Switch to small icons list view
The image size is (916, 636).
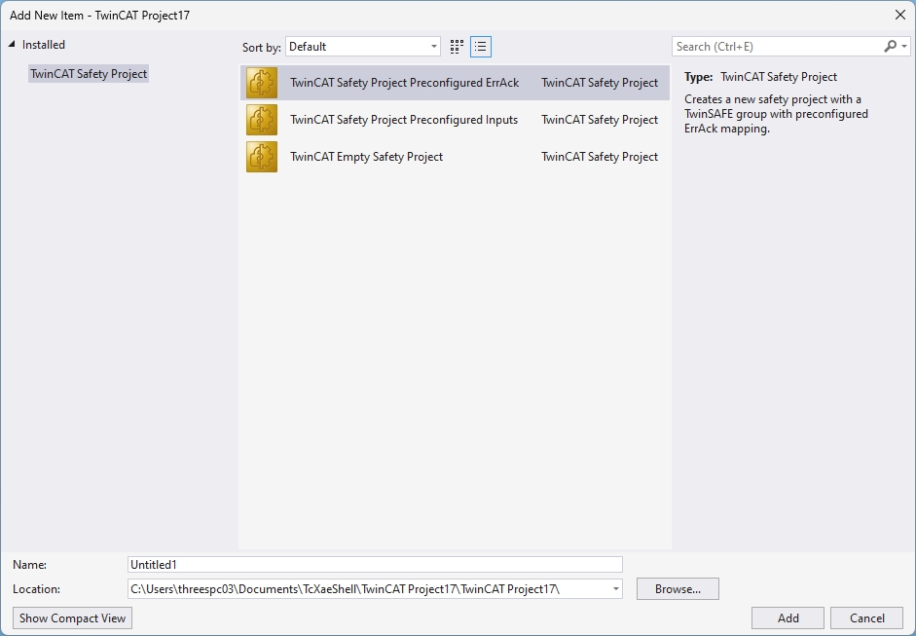point(480,47)
